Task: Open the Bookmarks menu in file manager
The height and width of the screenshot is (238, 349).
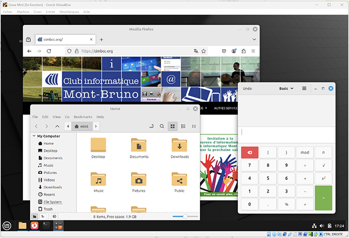Action: click(x=82, y=117)
